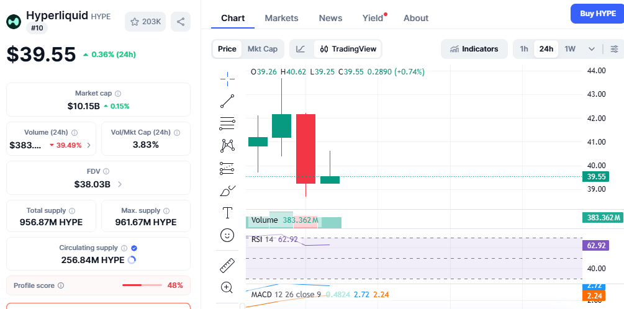Open the Markets tab
The height and width of the screenshot is (309, 624).
(281, 18)
